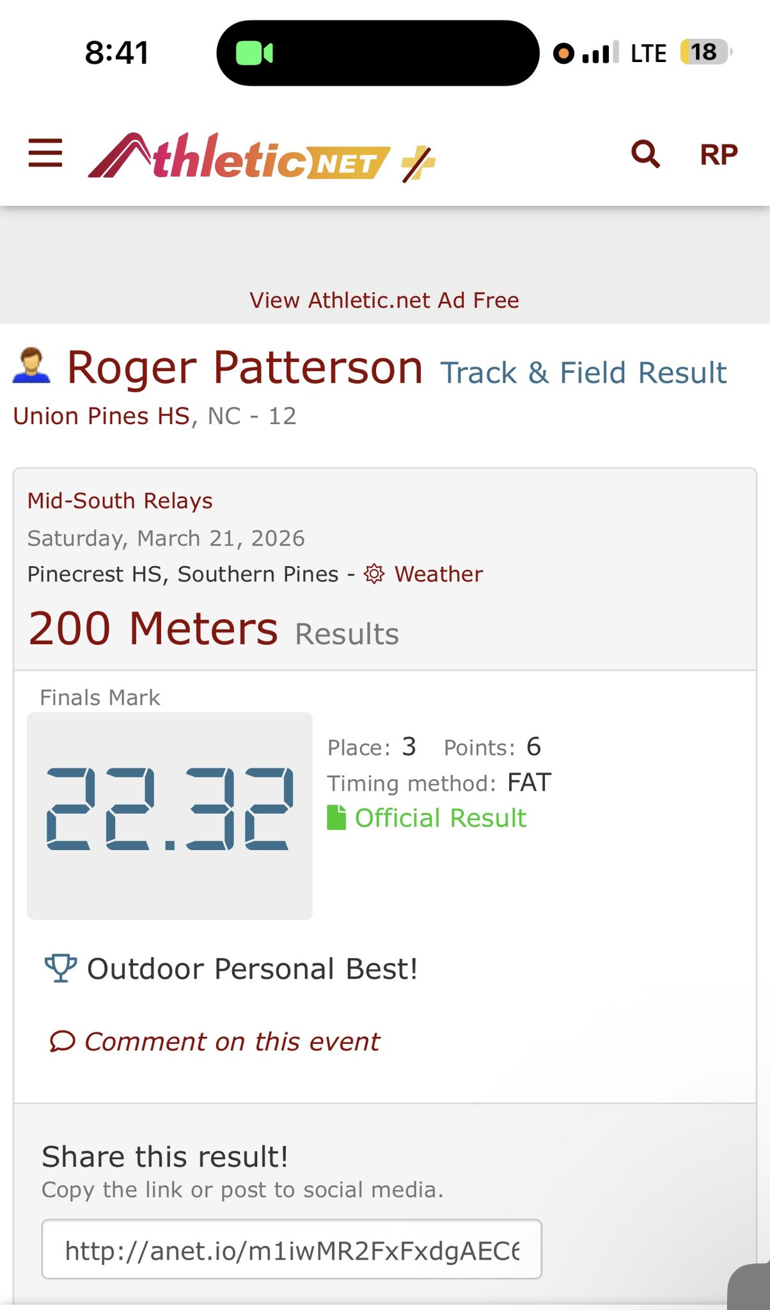Open the hamburger navigation menu
This screenshot has height=1310, width=770.
(x=45, y=154)
